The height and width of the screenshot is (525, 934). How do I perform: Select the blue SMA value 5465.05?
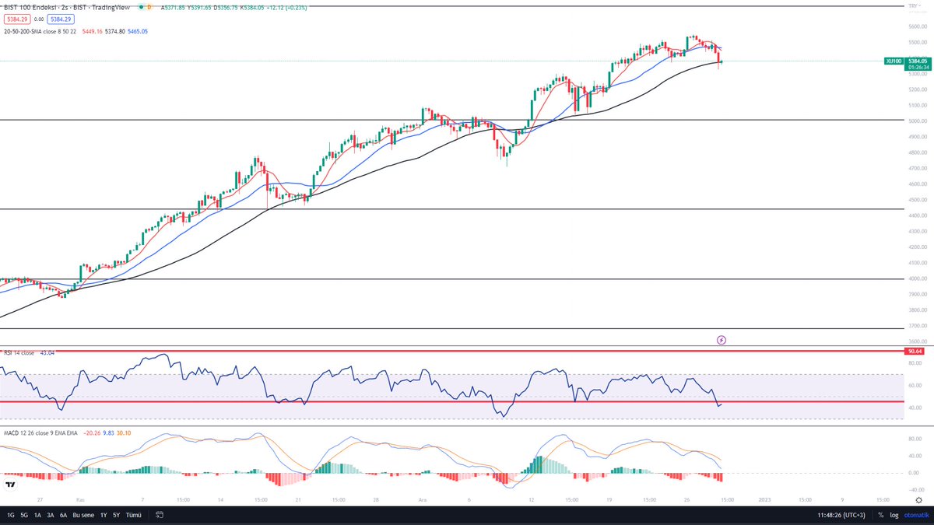(x=138, y=31)
